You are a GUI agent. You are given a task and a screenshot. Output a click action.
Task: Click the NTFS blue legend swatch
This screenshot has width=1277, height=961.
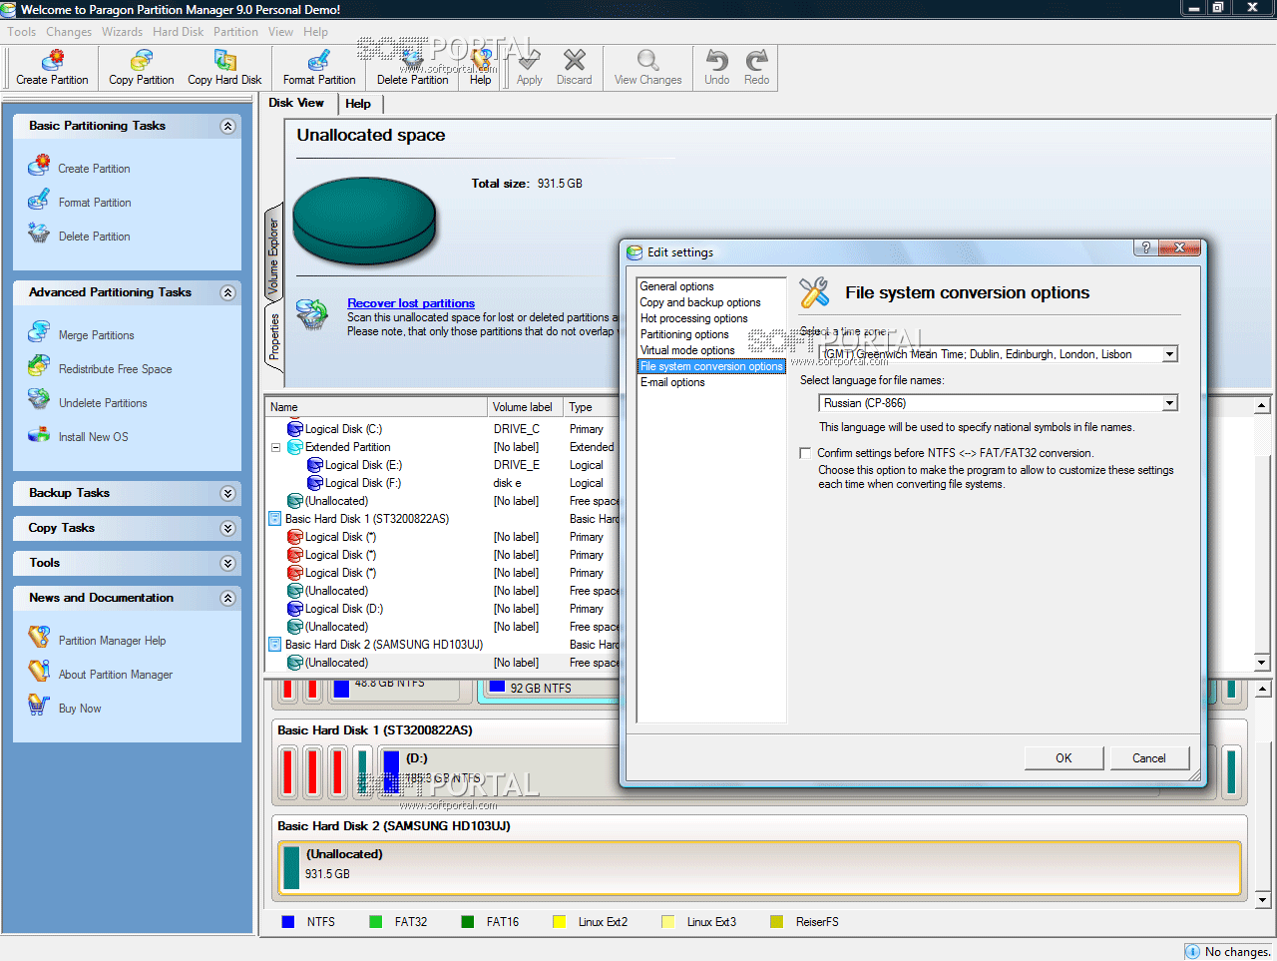pos(288,922)
